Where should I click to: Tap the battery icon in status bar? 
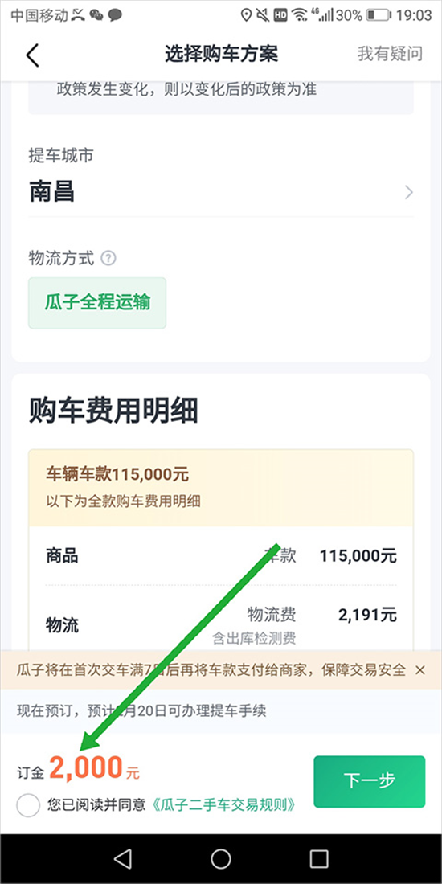pyautogui.click(x=379, y=15)
